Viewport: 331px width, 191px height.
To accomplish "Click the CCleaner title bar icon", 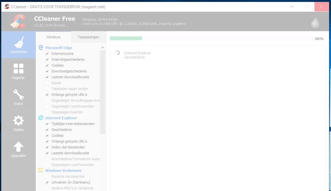I will (7, 6).
